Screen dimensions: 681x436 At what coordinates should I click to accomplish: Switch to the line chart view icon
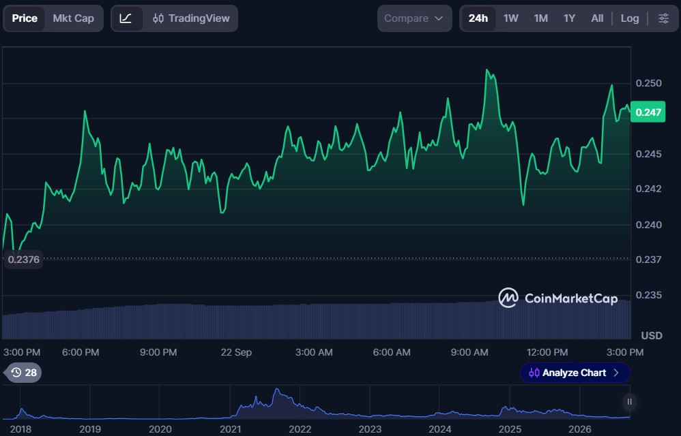coord(126,18)
